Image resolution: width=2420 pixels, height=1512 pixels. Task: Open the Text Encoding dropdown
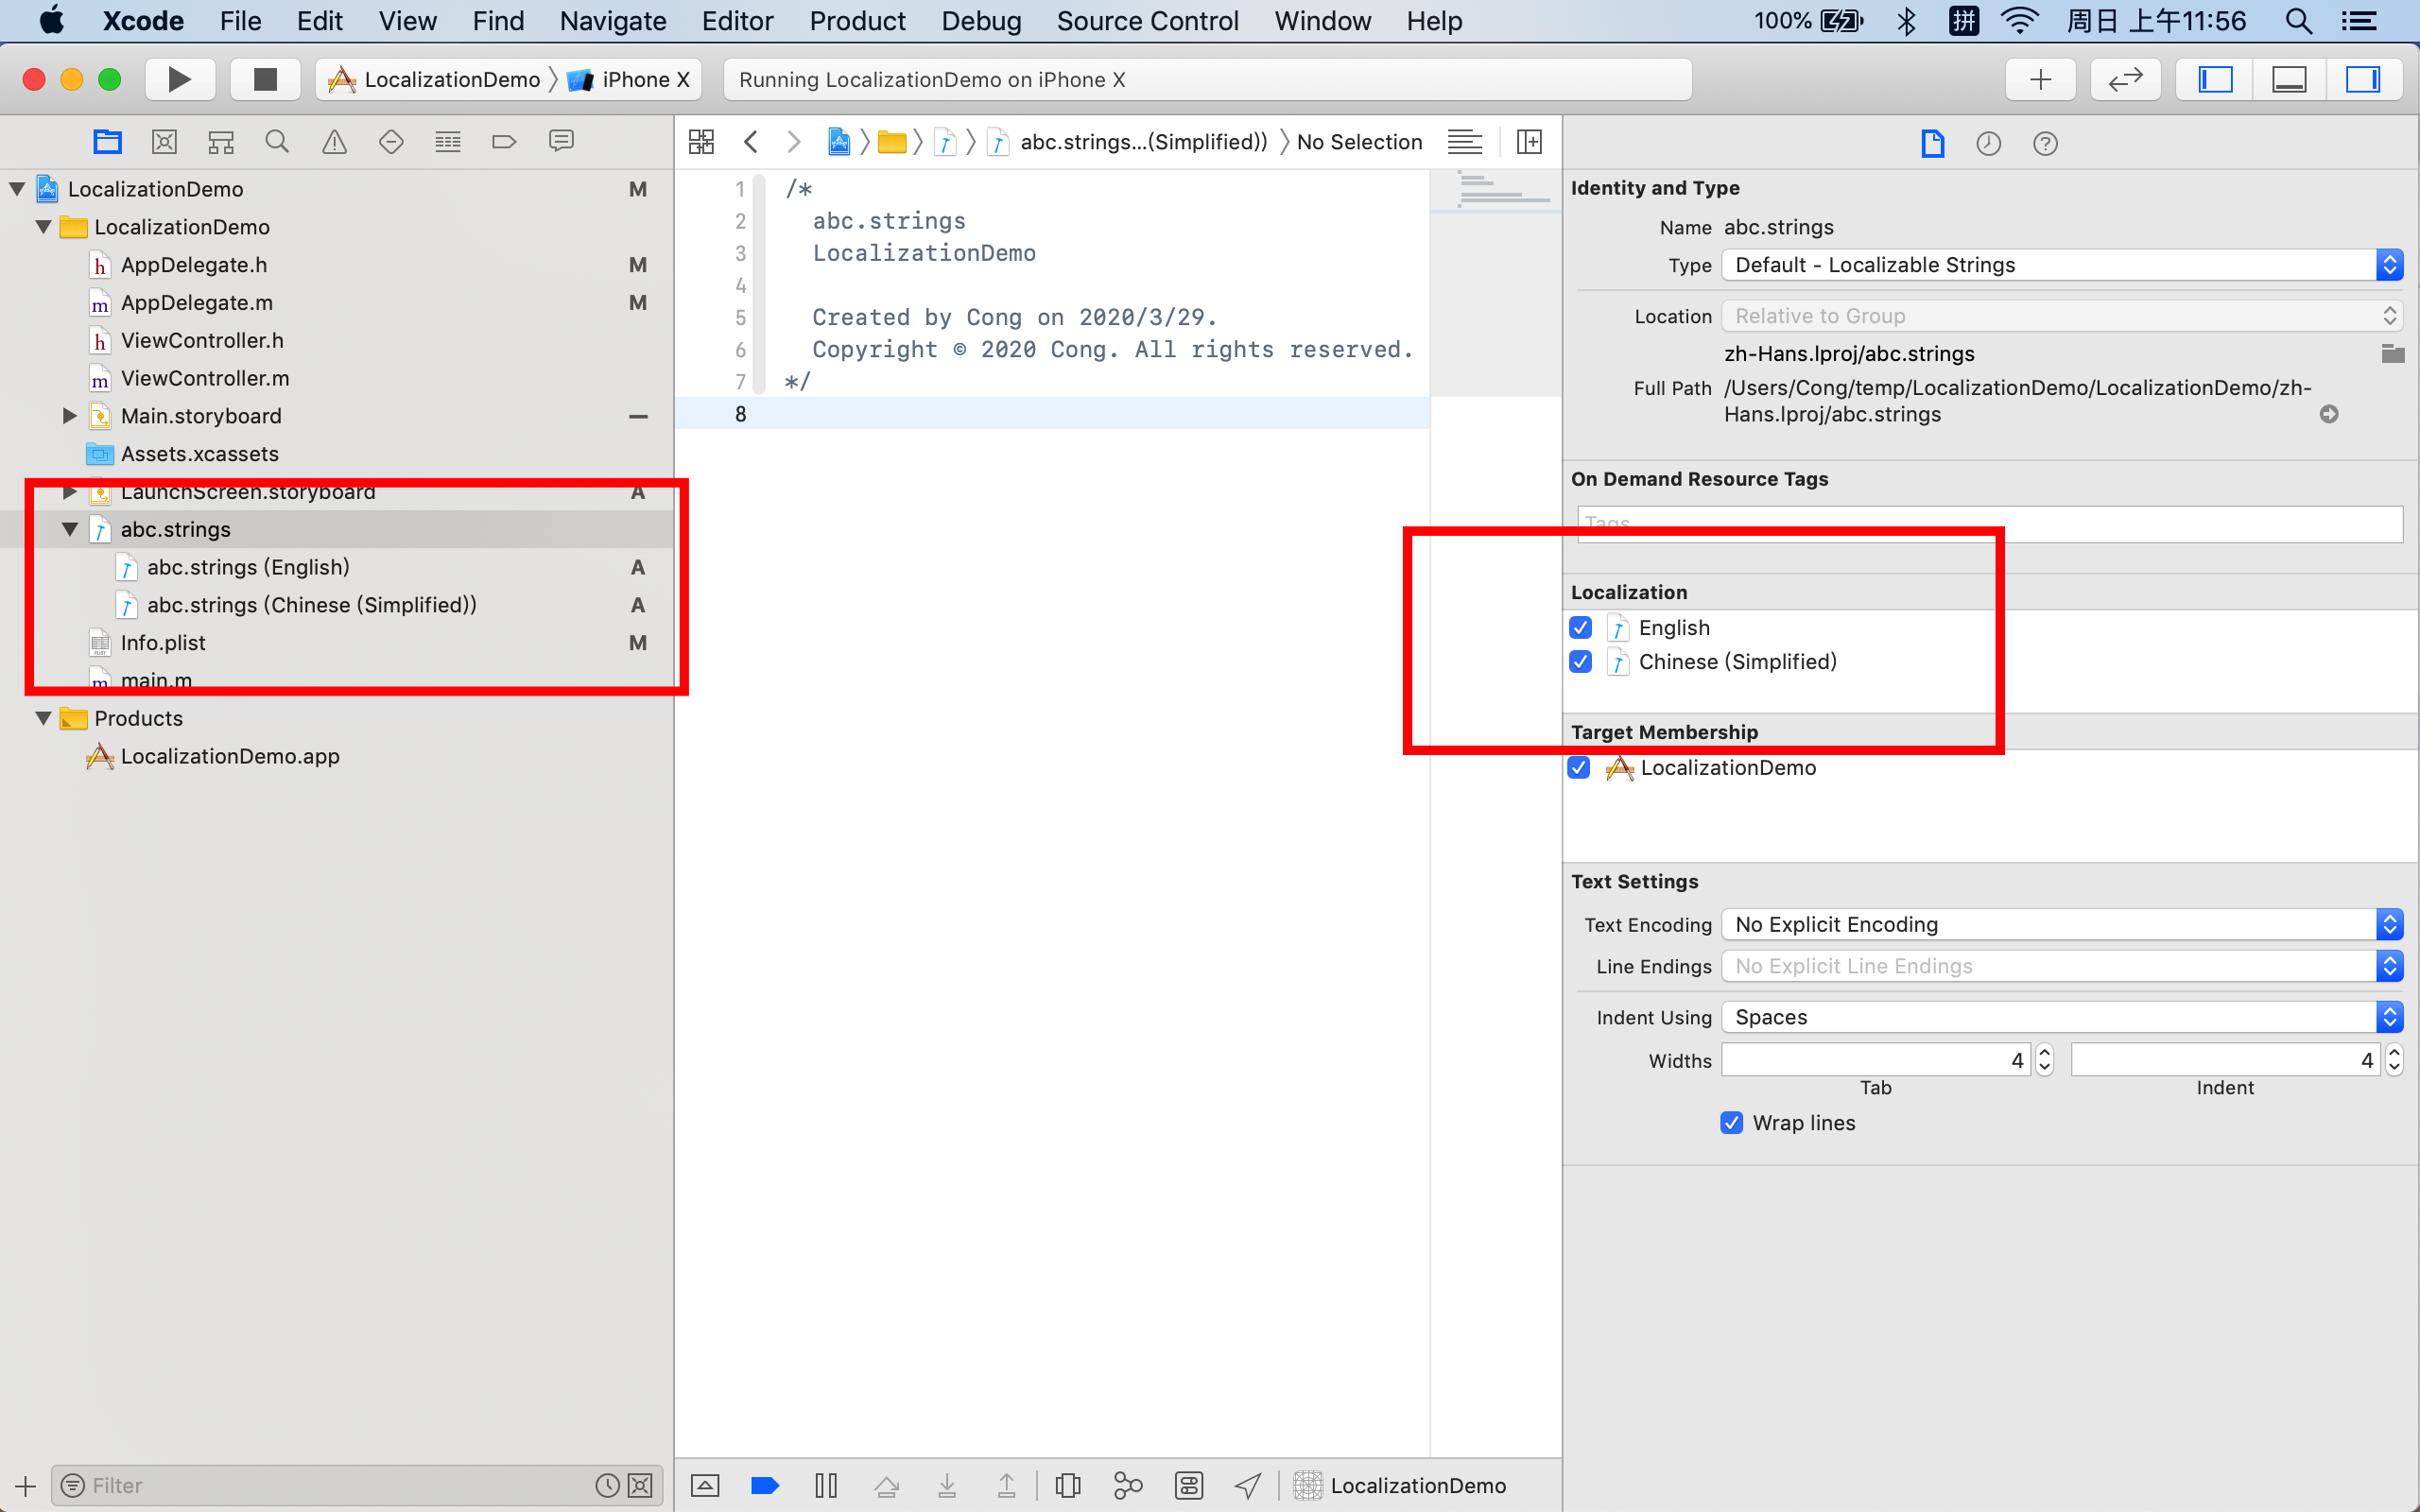[2061, 924]
